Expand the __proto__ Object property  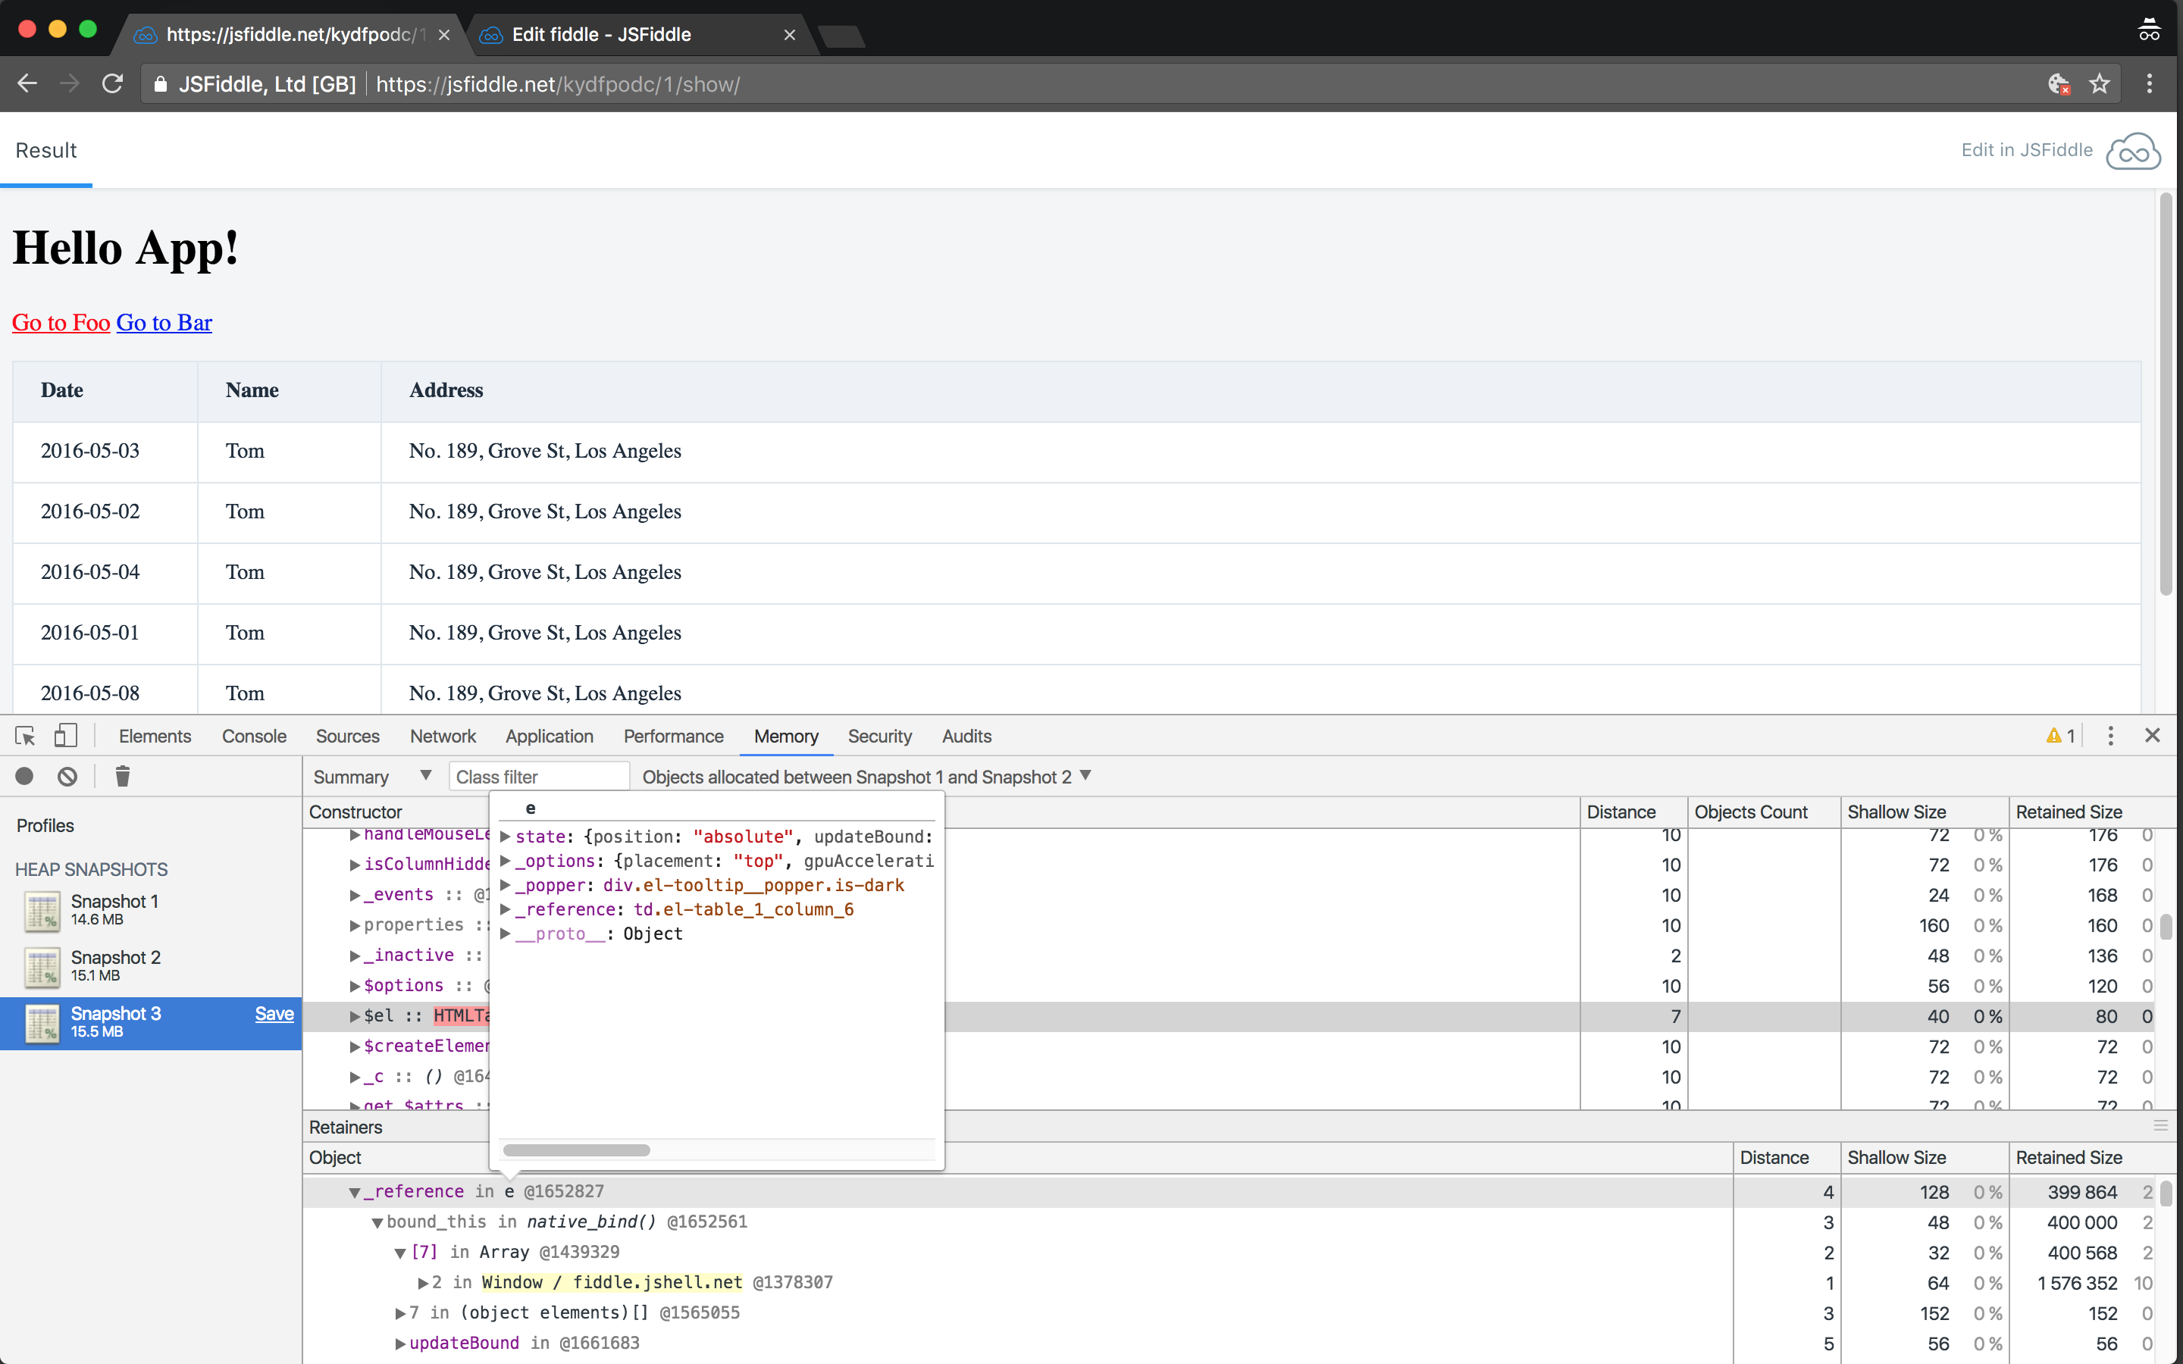505,934
